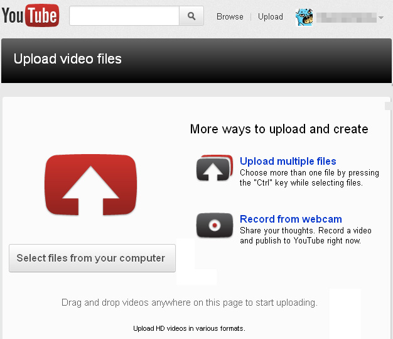The width and height of the screenshot is (393, 339).
Task: Click the blue monster profile avatar
Action: tap(304, 18)
